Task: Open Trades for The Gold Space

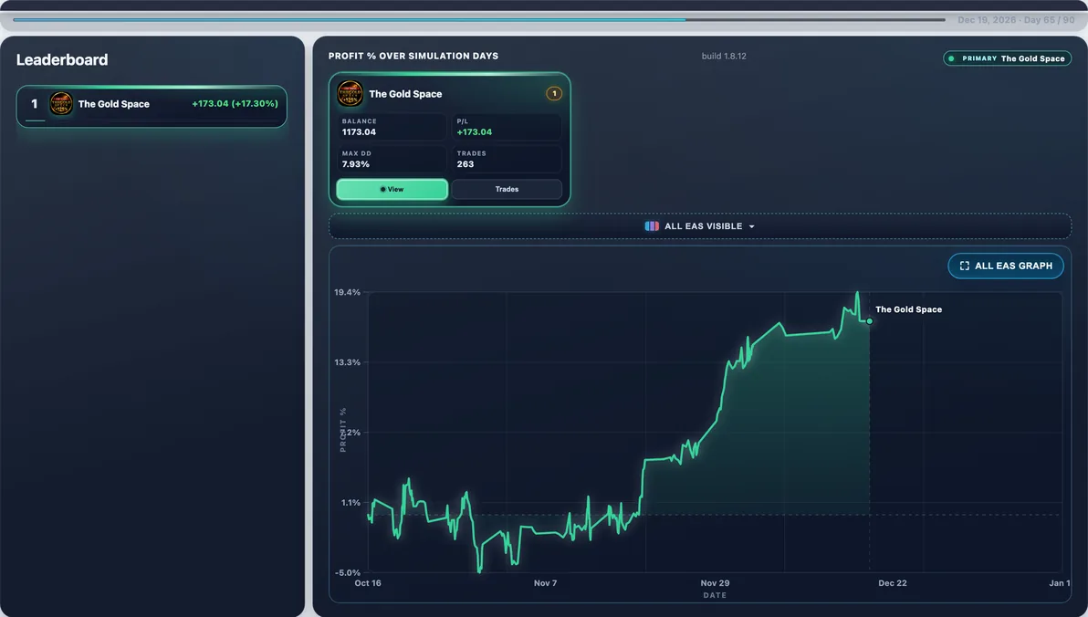Action: coord(507,190)
